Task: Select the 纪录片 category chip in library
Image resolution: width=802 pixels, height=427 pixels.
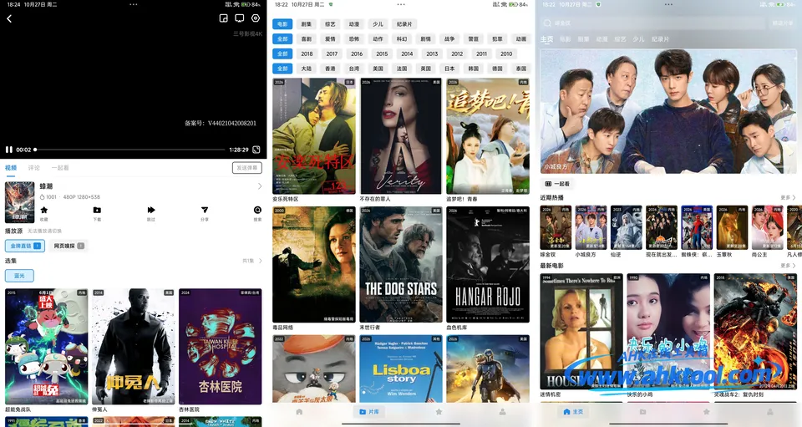Action: tap(404, 24)
